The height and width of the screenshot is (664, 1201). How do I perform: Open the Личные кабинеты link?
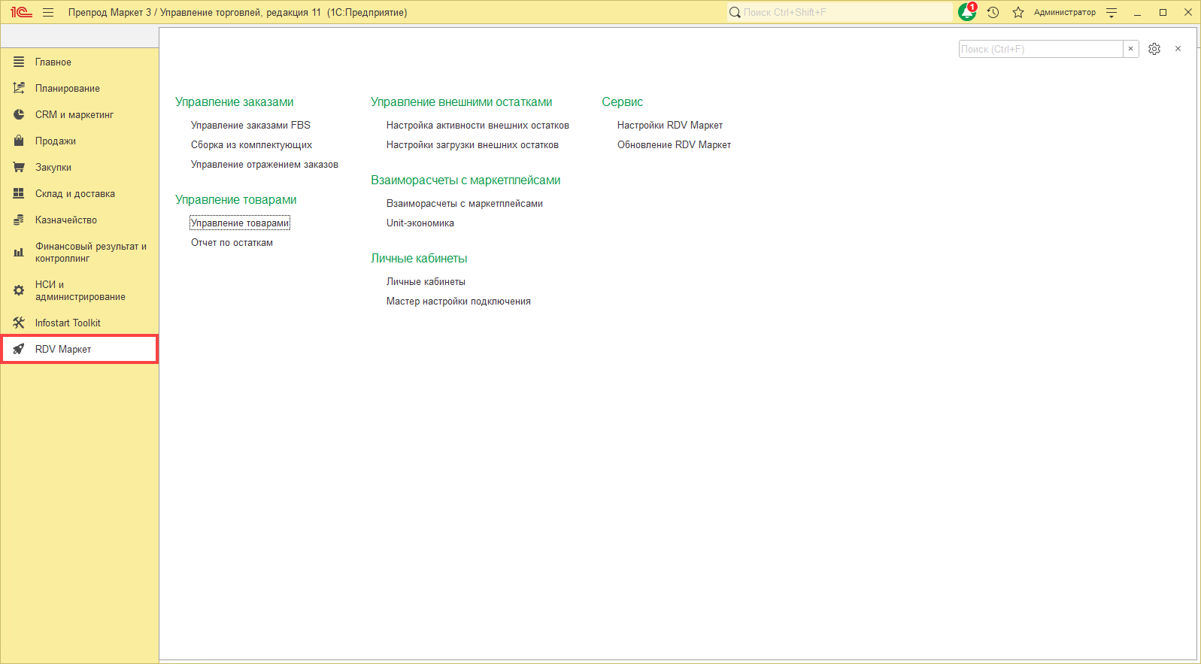point(426,281)
